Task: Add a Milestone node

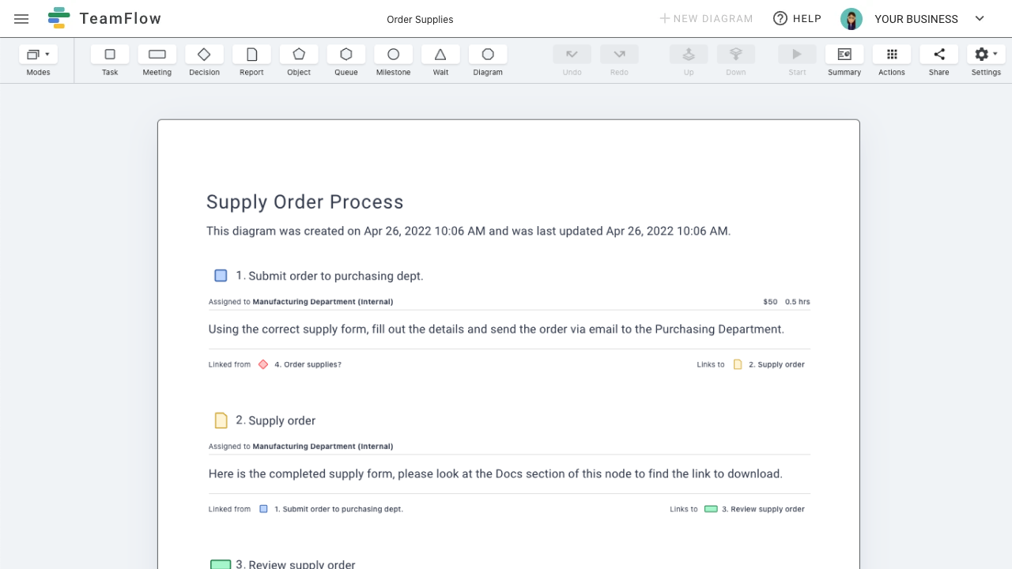Action: click(x=393, y=55)
